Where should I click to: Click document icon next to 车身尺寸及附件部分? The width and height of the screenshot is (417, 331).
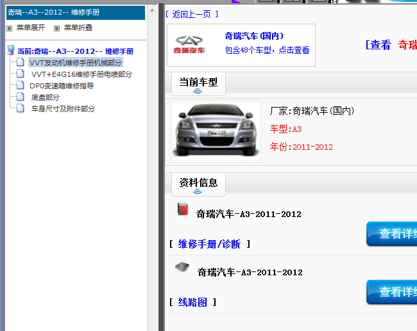coord(21,108)
